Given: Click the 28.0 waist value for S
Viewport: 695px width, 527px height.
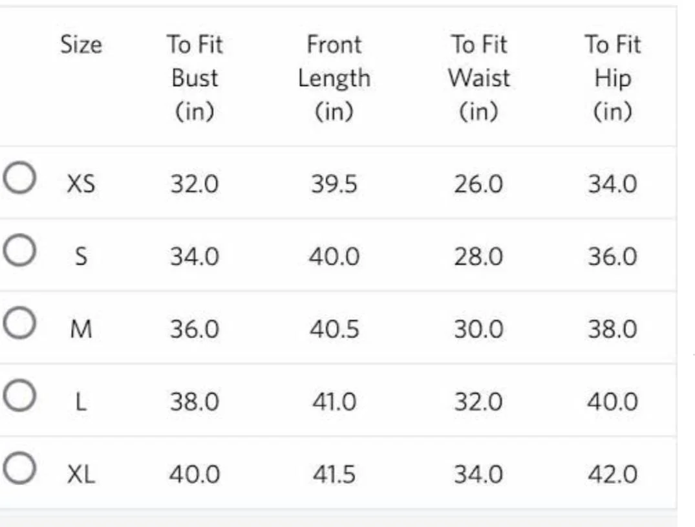Looking at the screenshot, I should pyautogui.click(x=478, y=257).
